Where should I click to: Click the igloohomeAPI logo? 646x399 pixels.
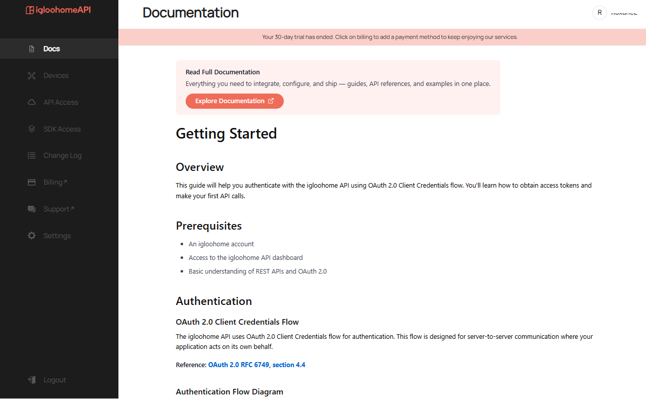[59, 10]
